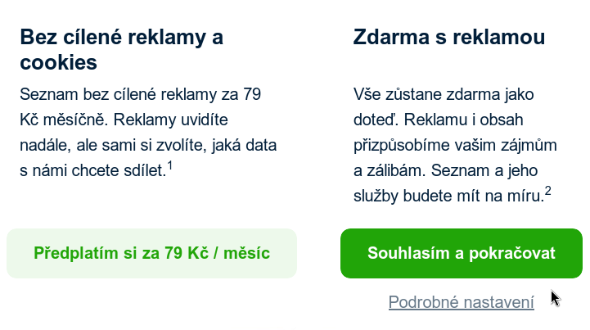Viewport: 590px width, 330px height.
Task: Click the 'Předplatím si za 79 Kč / měsíc' button
Action: (151, 253)
